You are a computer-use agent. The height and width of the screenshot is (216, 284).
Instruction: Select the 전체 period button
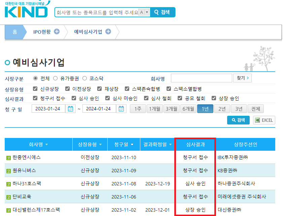pos(255,109)
